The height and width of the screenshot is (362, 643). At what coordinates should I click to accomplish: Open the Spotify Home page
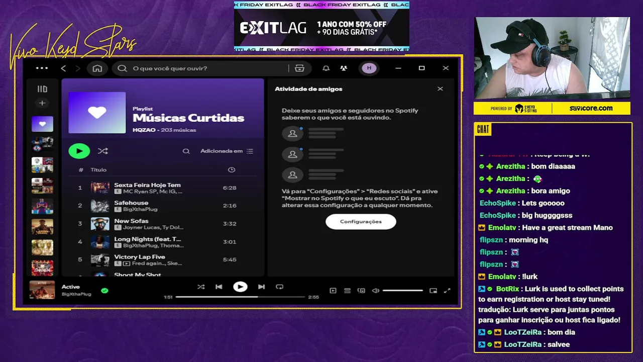tap(97, 68)
